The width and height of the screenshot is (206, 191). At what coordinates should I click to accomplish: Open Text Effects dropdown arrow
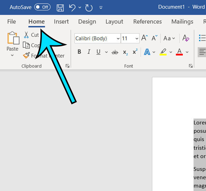pyautogui.click(x=154, y=52)
